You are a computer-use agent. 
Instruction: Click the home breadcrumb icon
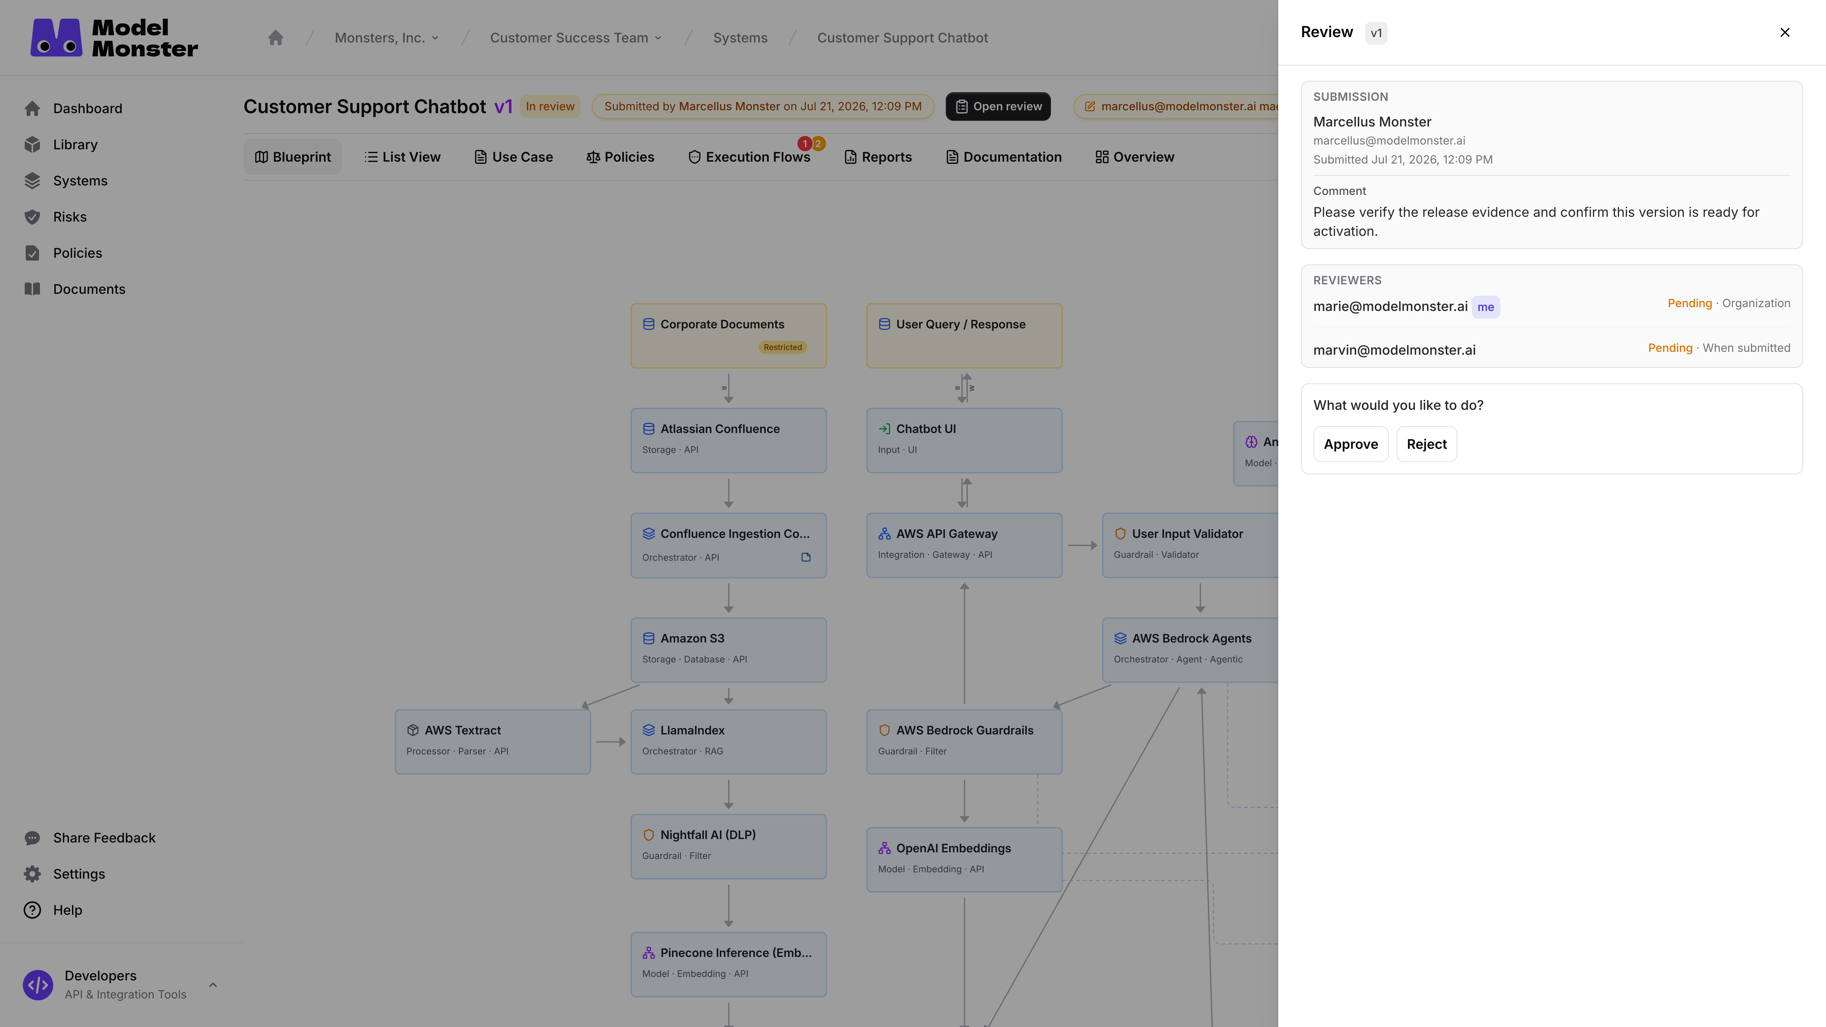(276, 38)
